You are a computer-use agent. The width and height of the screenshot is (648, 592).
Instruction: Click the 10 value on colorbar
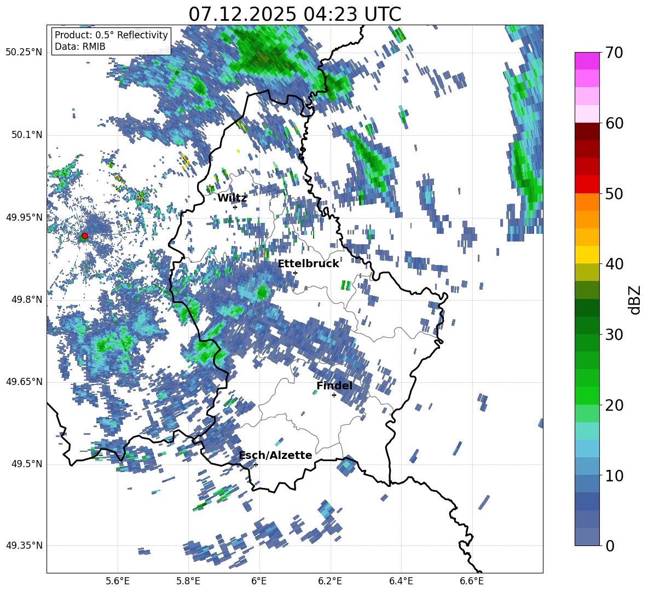coord(614,475)
